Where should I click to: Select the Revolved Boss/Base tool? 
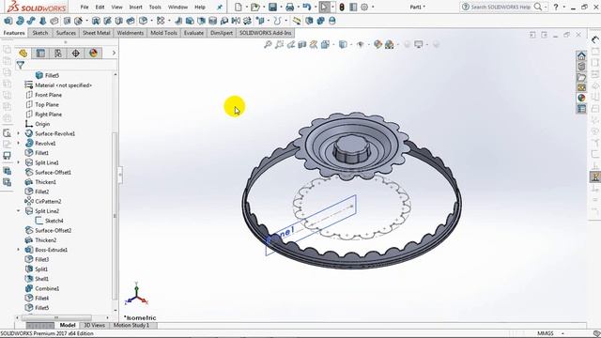coord(20,21)
